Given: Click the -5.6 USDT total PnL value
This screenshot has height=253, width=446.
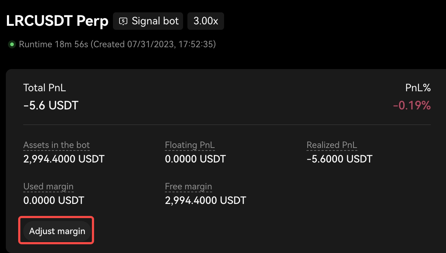Looking at the screenshot, I should (x=51, y=105).
